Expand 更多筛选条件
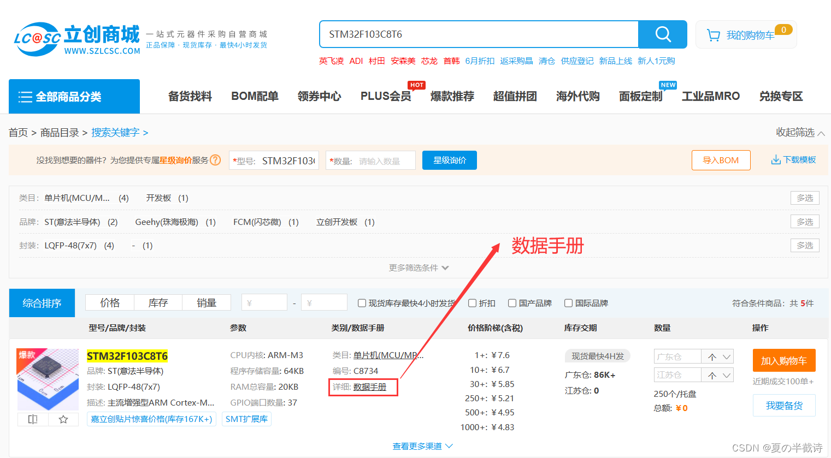This screenshot has width=831, height=458. coord(419,267)
